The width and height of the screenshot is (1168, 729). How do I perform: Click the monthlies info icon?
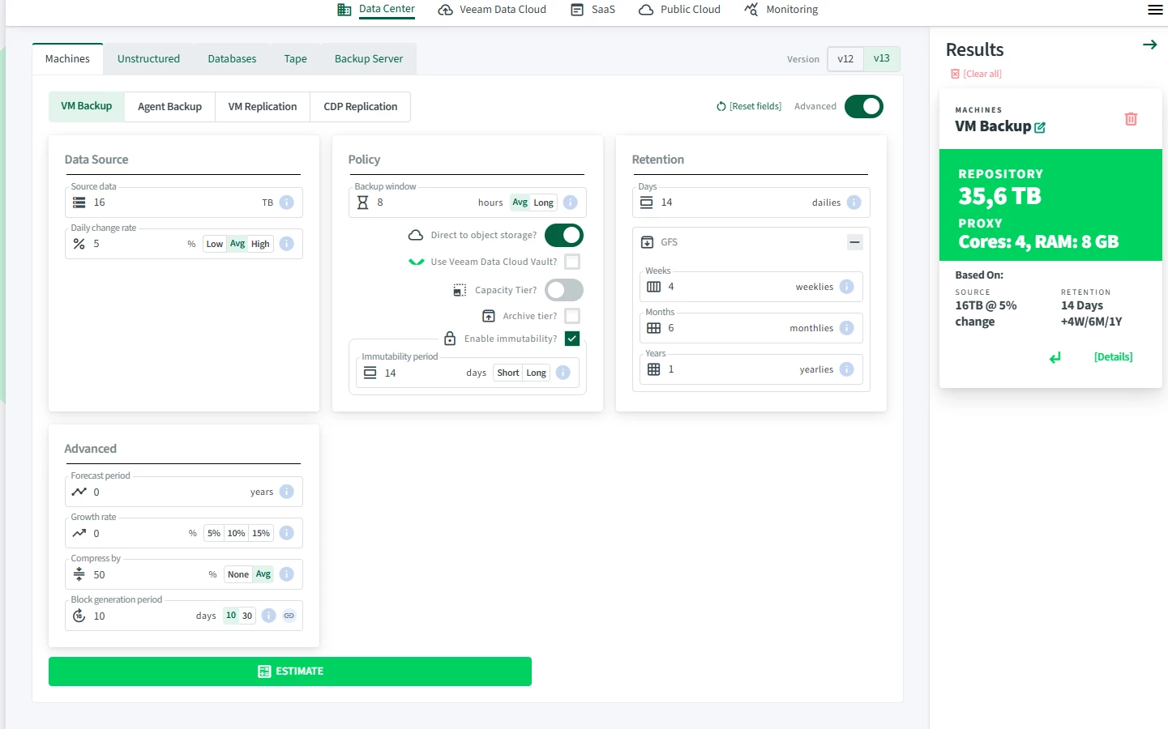[847, 328]
